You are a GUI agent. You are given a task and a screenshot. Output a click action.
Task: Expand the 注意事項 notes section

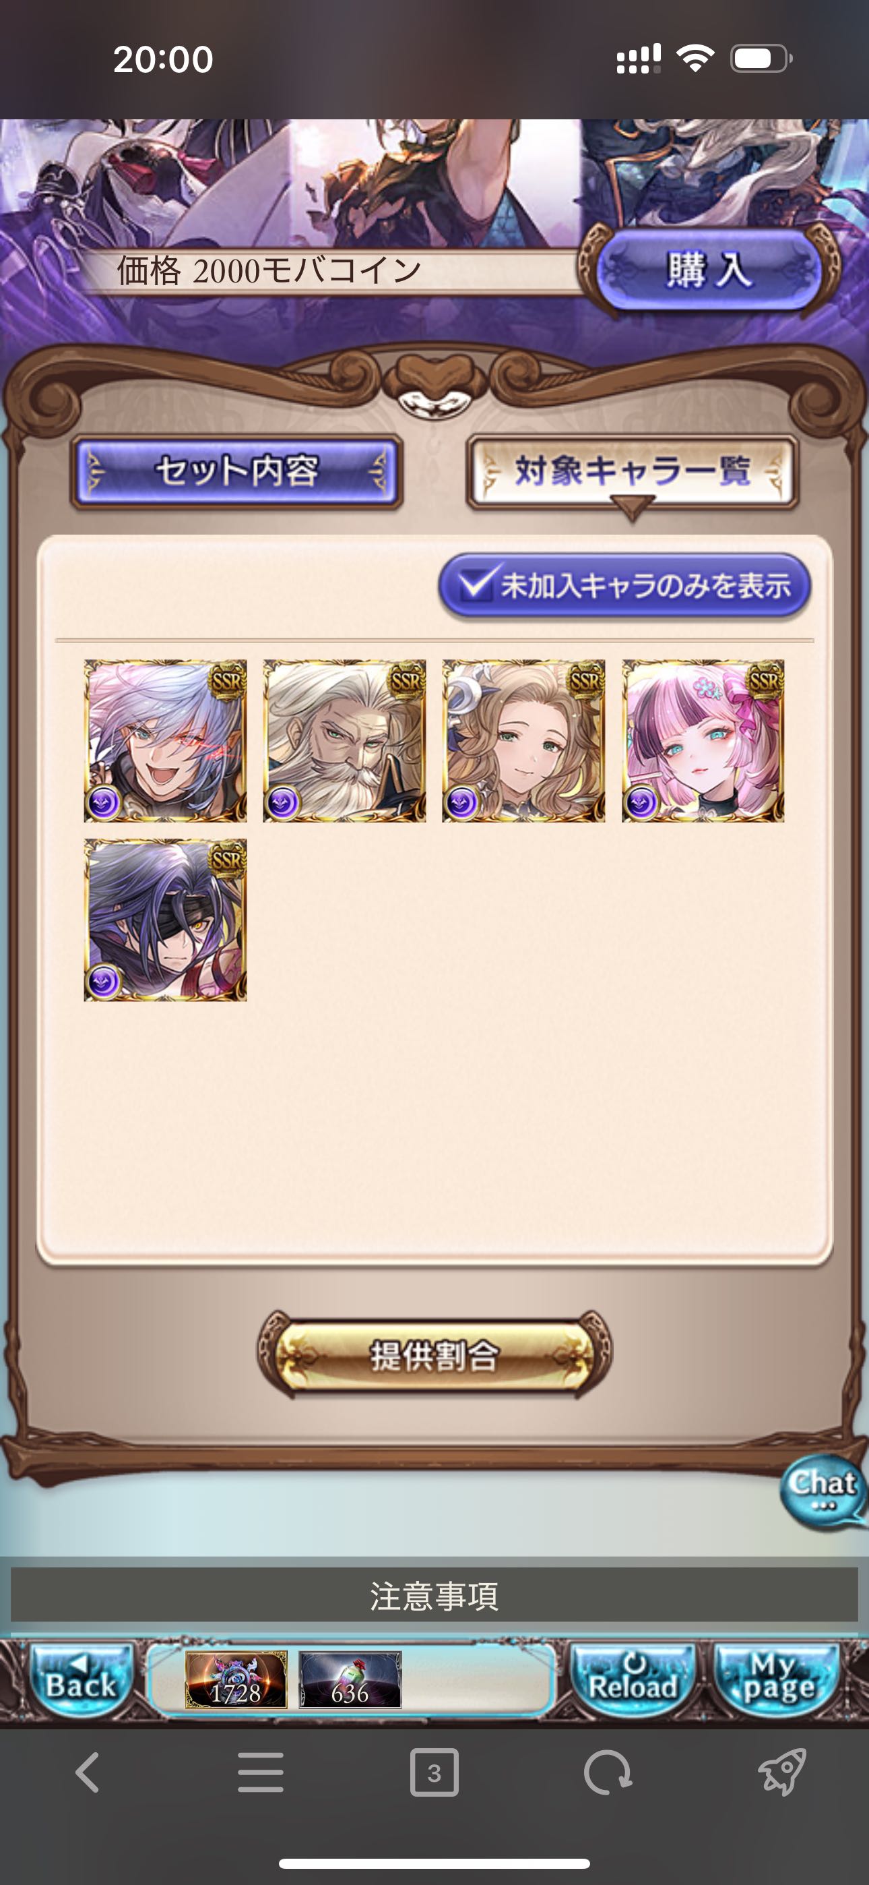click(434, 1595)
